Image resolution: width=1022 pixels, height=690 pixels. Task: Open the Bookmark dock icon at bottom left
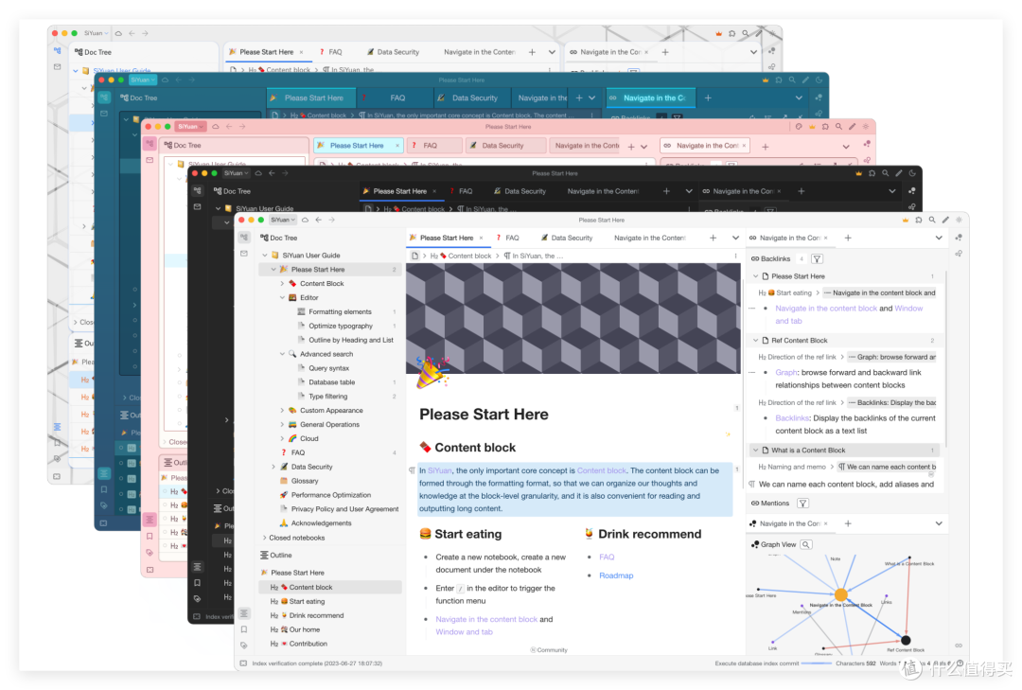244,629
